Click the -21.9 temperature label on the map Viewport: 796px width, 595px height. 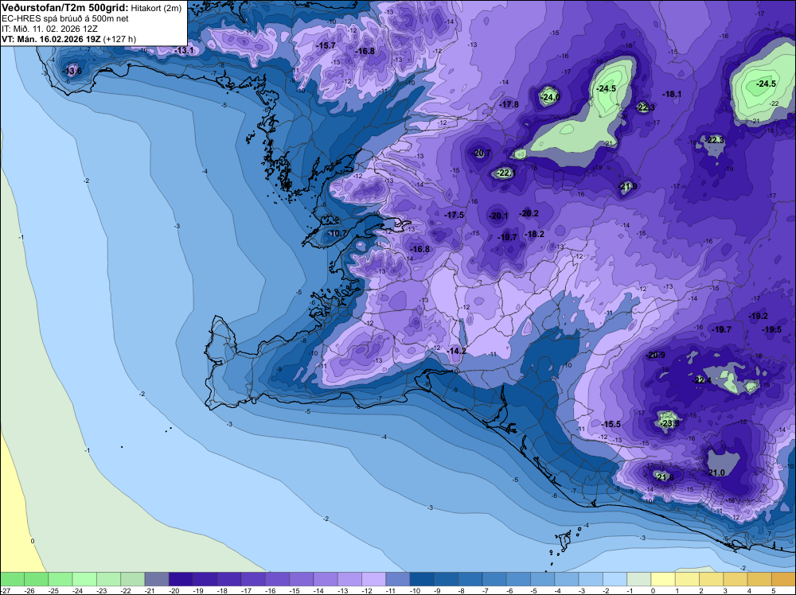pos(628,186)
